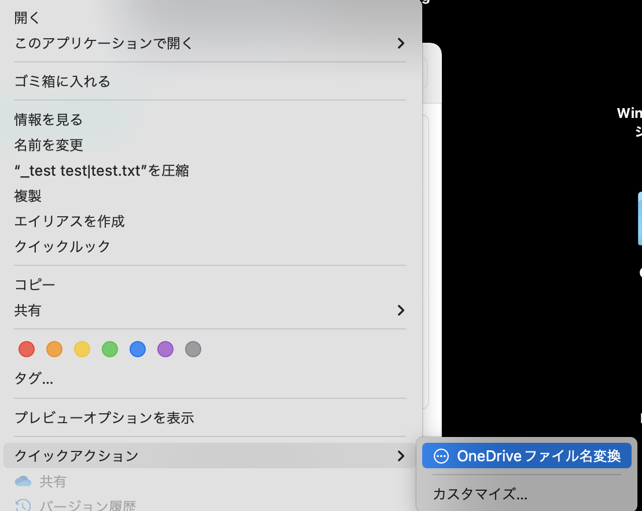Expand the クイックアクション submenu chevron
642x511 pixels.
tap(401, 456)
